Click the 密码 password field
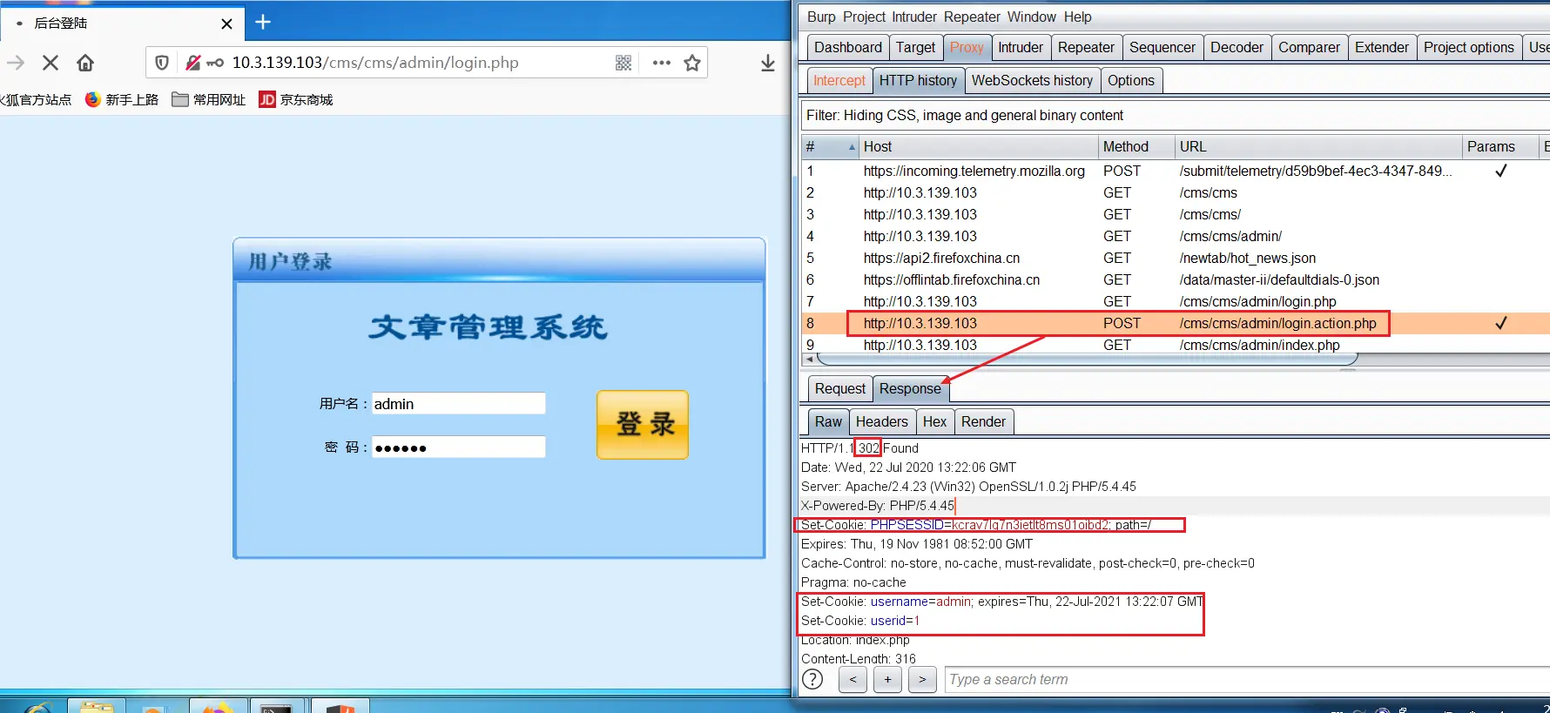The width and height of the screenshot is (1550, 713). [459, 447]
